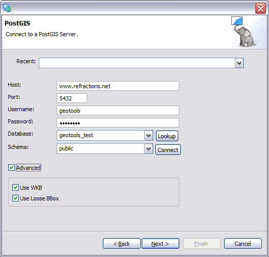Click the Connect button
This screenshot has width=269, height=257.
point(168,150)
